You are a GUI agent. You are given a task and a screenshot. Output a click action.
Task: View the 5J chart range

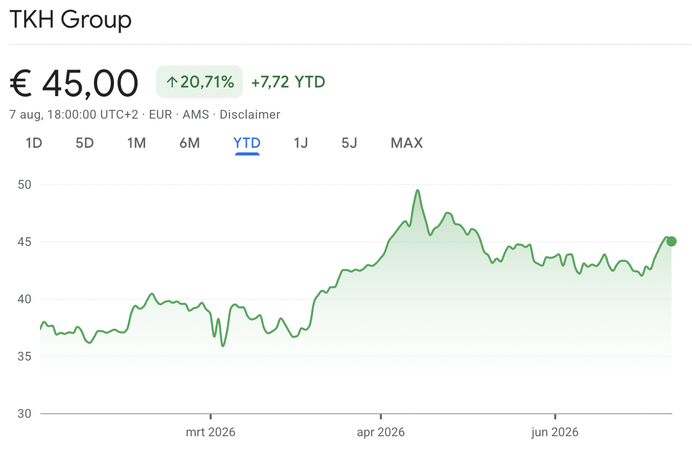349,143
